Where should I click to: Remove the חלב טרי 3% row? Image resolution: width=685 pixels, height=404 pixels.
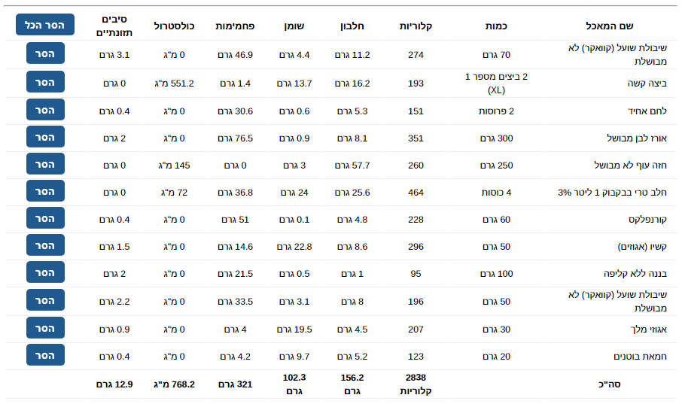[x=45, y=191]
